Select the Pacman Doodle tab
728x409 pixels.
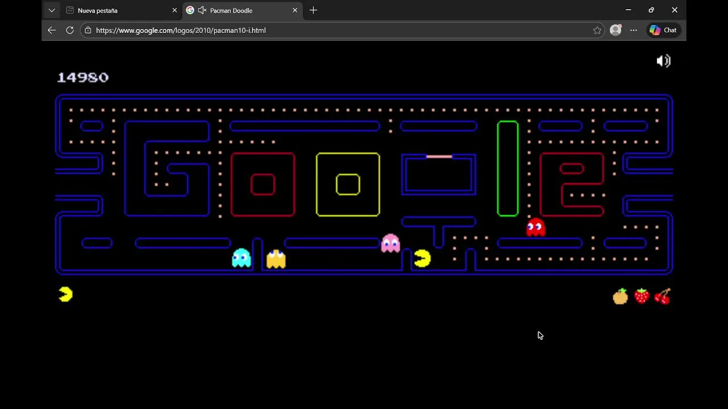click(x=243, y=10)
